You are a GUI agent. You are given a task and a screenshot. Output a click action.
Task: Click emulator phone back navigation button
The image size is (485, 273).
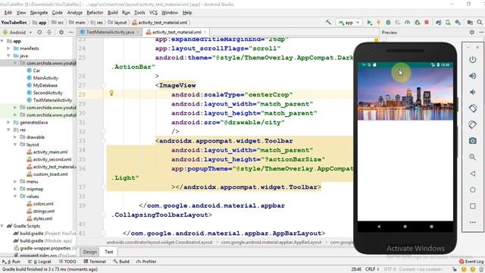(x=379, y=227)
